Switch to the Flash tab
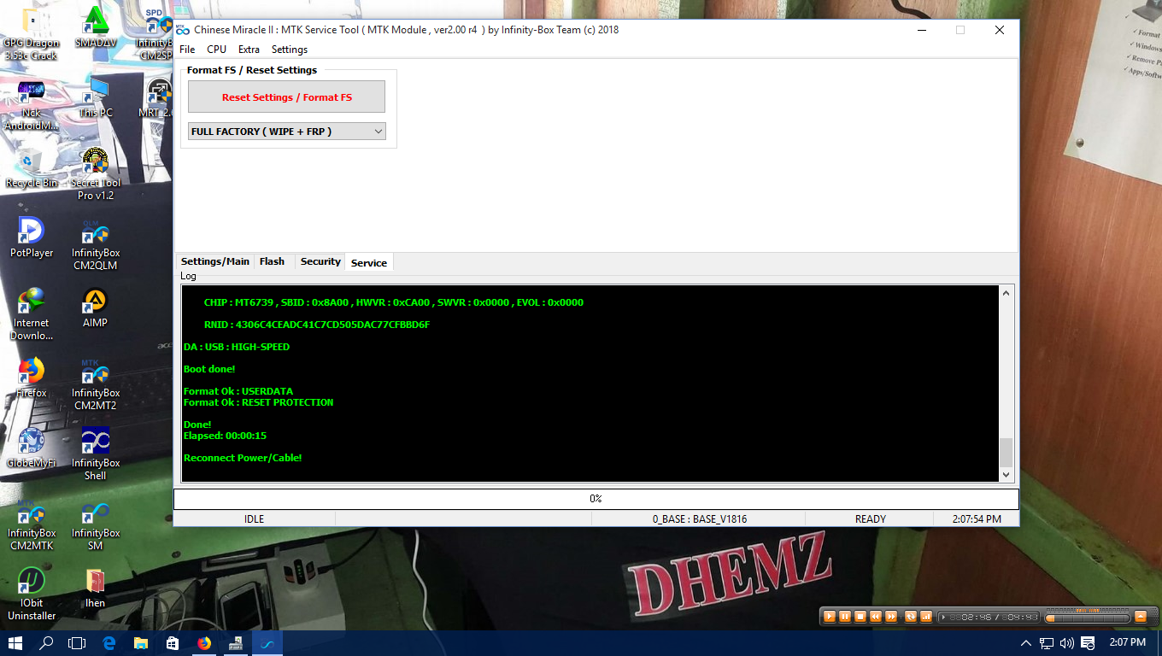Screen dimensions: 1162x656 click(x=272, y=261)
